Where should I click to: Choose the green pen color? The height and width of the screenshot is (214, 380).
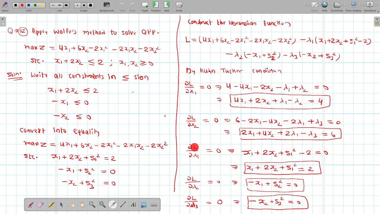(35, 5)
